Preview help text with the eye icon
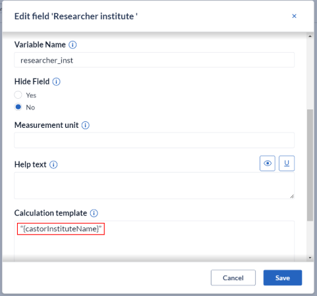The height and width of the screenshot is (296, 317). (x=268, y=163)
